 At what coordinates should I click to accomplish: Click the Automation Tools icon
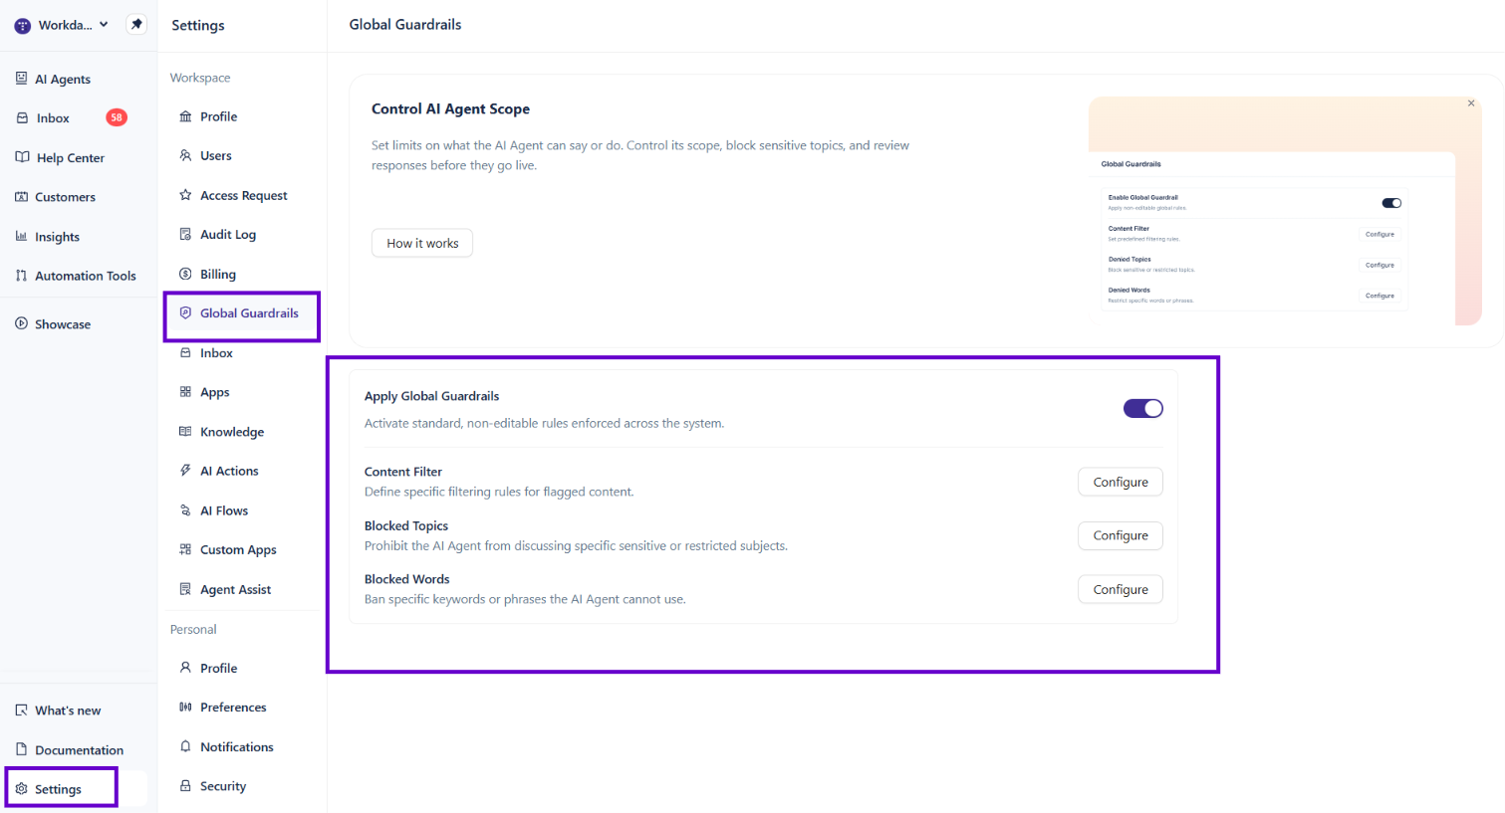point(22,276)
